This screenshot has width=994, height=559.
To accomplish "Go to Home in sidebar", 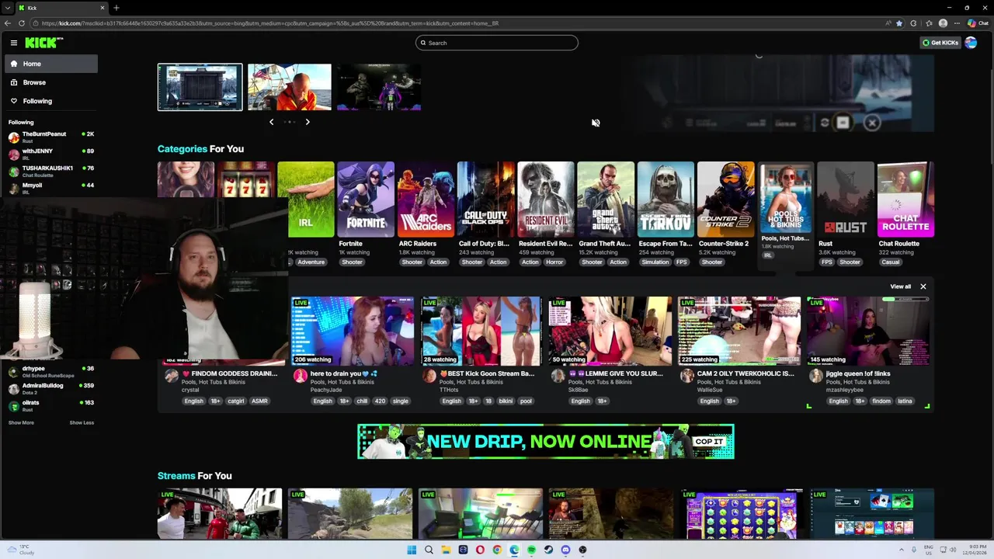I will click(51, 64).
